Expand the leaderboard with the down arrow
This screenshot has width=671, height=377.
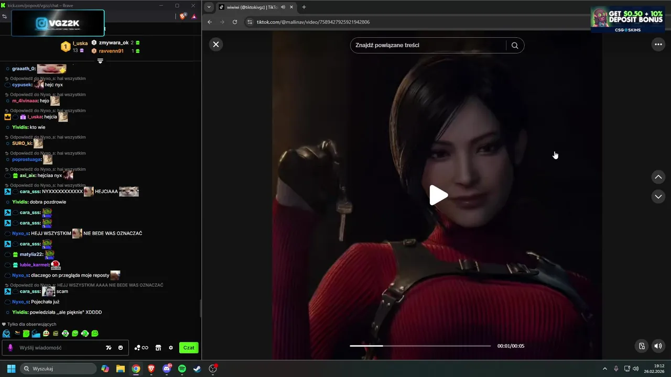pos(100,61)
